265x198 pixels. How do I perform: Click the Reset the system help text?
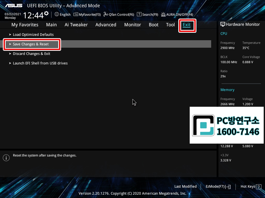point(45,155)
